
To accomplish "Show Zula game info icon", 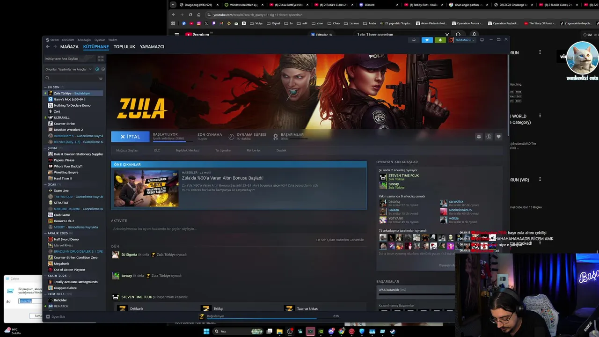I will point(489,137).
